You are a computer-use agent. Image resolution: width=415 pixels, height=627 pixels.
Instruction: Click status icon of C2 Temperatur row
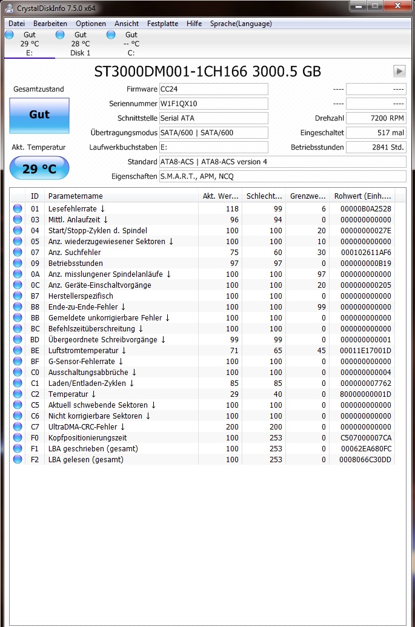(x=18, y=394)
